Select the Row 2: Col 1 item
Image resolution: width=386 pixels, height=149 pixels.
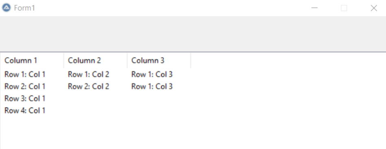click(x=25, y=86)
